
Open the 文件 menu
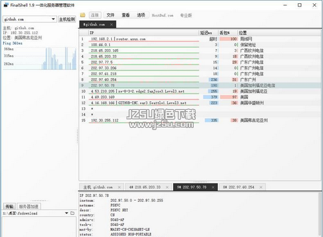pyautogui.click(x=110, y=15)
